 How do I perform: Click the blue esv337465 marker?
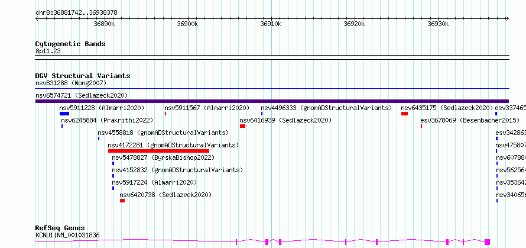point(496,114)
